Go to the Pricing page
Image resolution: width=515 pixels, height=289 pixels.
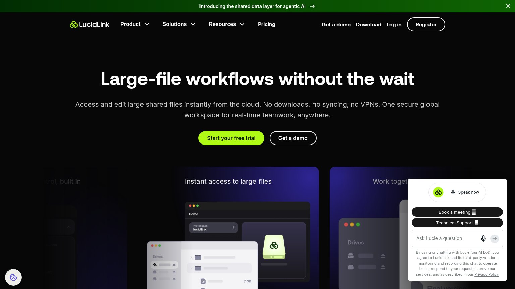pos(267,24)
